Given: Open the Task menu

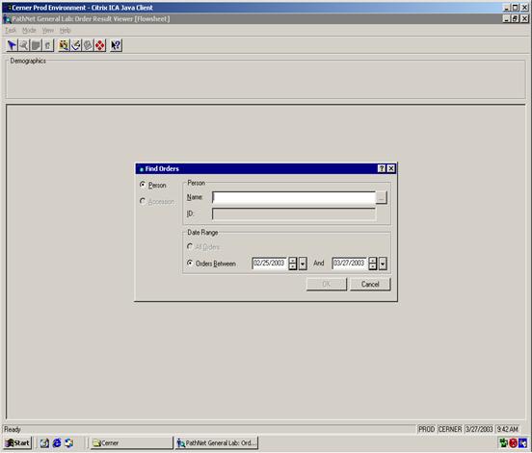Looking at the screenshot, I should pyautogui.click(x=11, y=31).
